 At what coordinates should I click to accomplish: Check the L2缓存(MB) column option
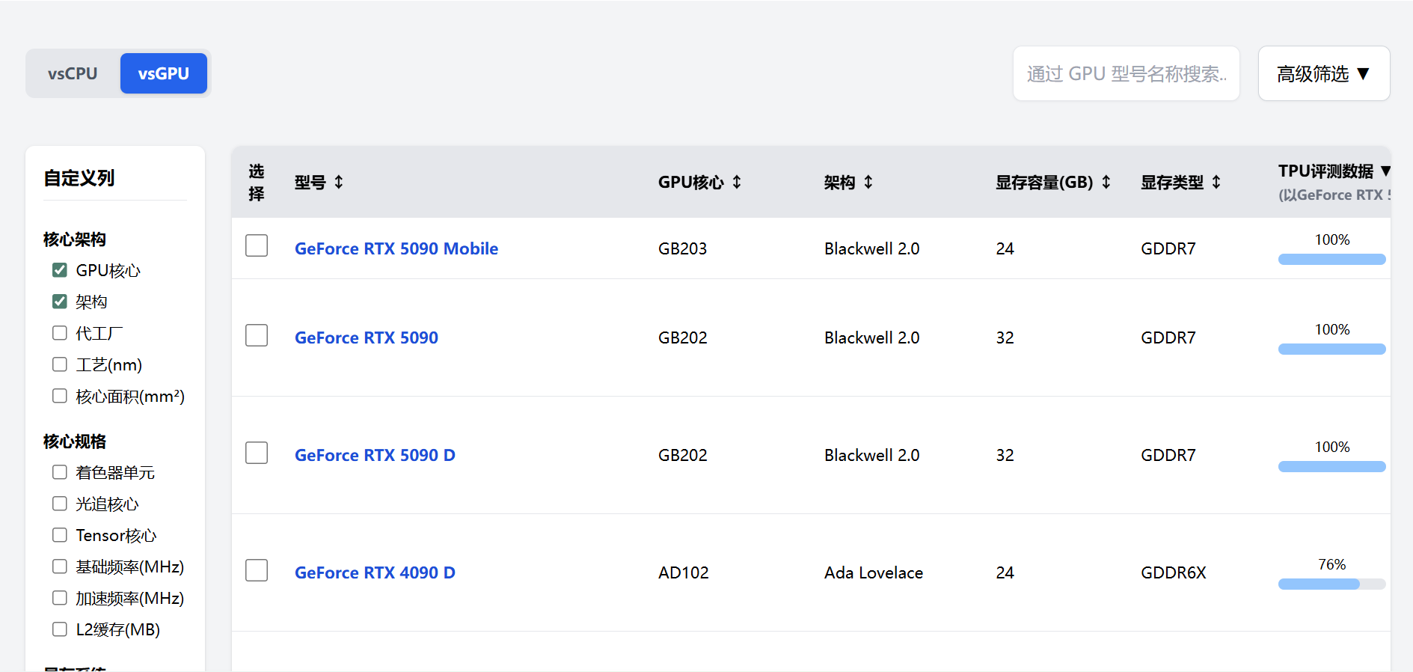[x=60, y=629]
